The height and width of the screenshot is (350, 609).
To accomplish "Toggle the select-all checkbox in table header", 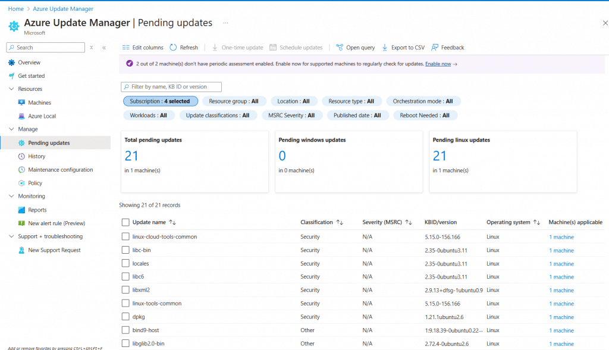I will [x=125, y=222].
